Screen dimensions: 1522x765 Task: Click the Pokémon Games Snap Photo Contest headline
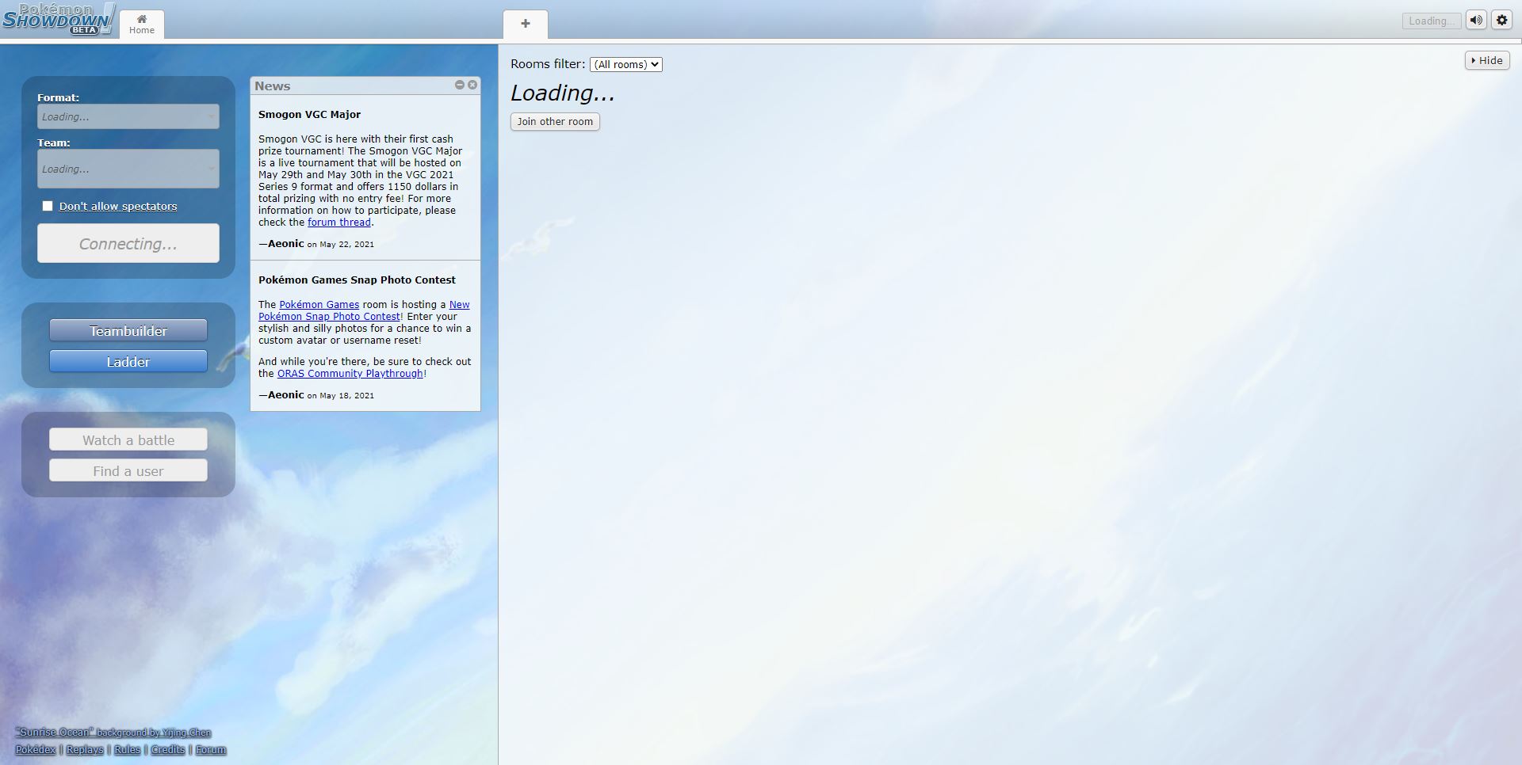coord(357,280)
